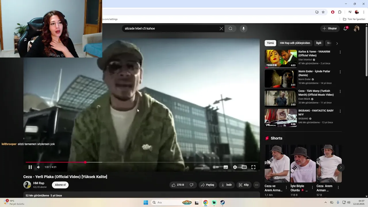Open the tray volume speaker icon

pos(348,202)
